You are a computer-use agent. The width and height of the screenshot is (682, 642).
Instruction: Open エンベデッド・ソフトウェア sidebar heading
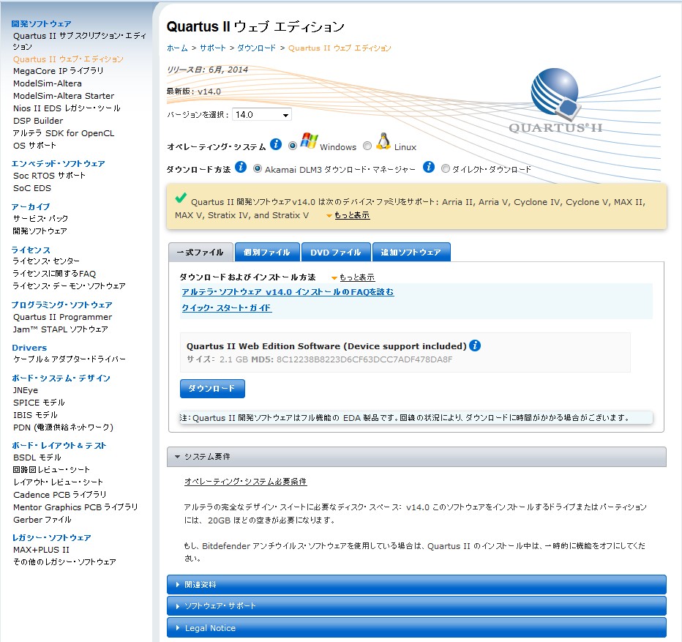[x=59, y=164]
